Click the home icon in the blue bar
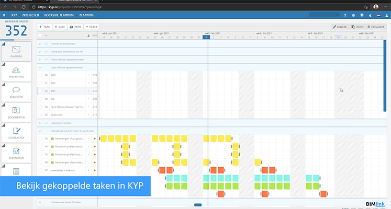This screenshot has width=391, height=209. pyautogui.click(x=4, y=15)
